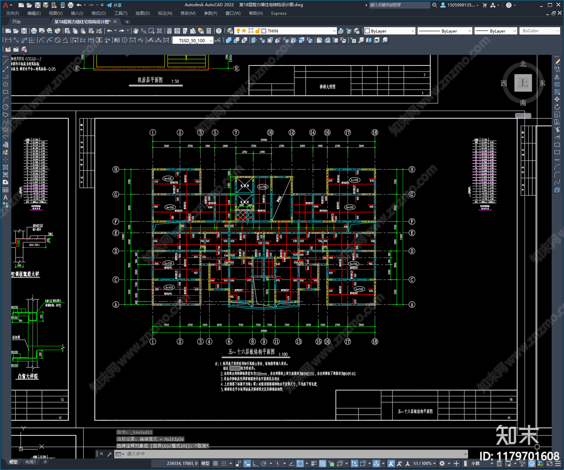Viewport: 564px width, 470px height.
Task: Open the Layer Properties manager icon
Action: point(230,31)
